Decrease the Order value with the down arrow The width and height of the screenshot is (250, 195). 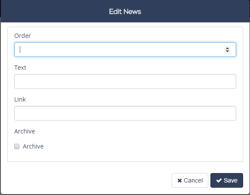227,51
